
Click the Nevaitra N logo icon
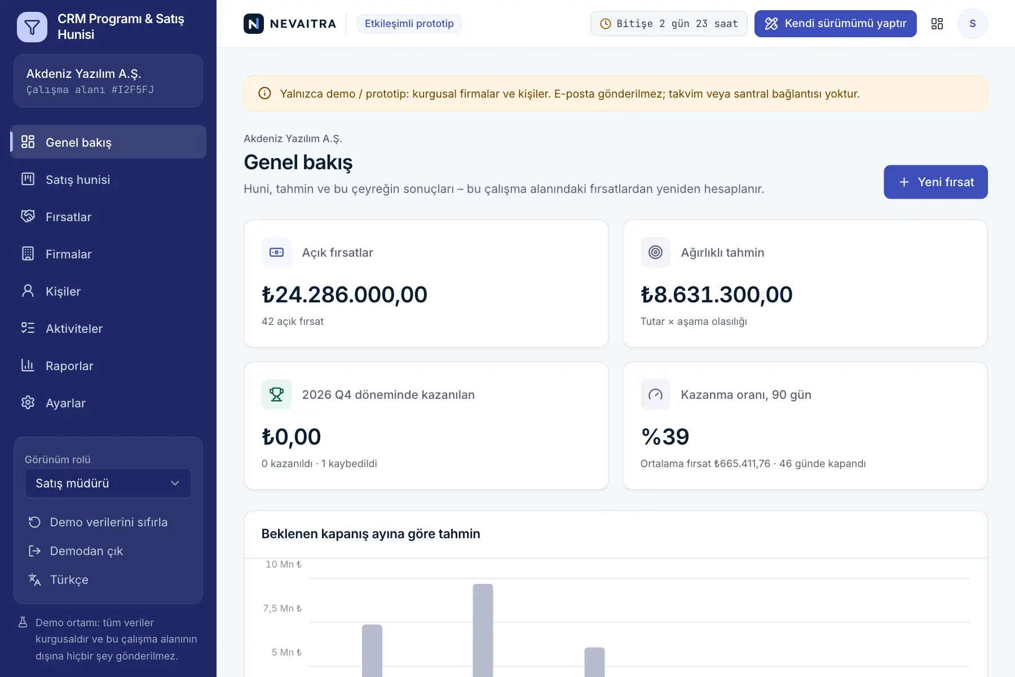pyautogui.click(x=254, y=24)
